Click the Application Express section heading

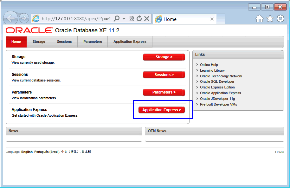[29, 110]
